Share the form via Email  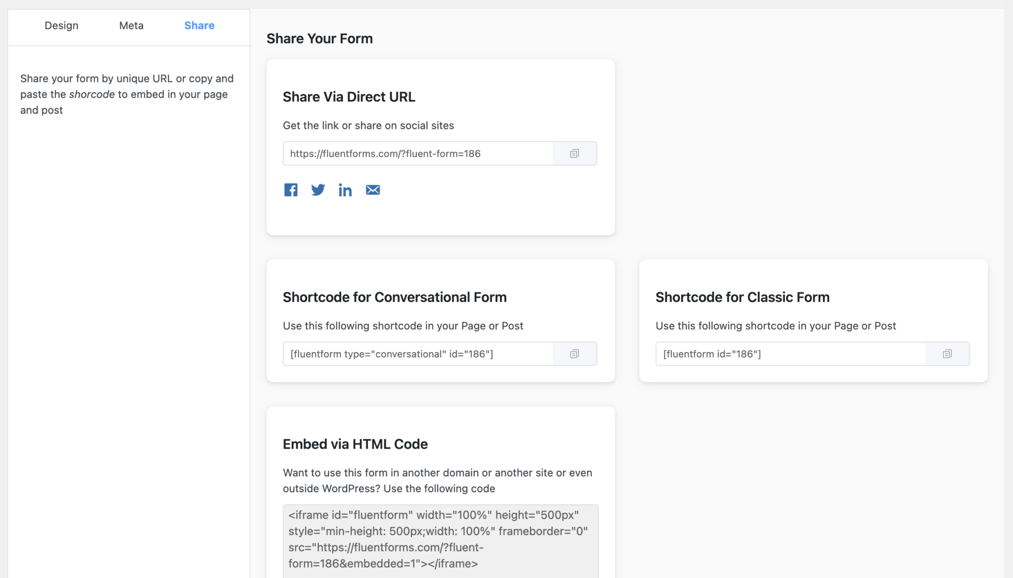click(x=372, y=190)
